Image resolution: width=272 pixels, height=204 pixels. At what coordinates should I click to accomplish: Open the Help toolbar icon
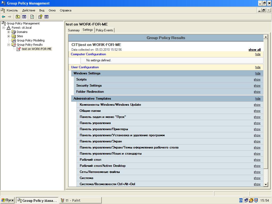(x=40, y=17)
